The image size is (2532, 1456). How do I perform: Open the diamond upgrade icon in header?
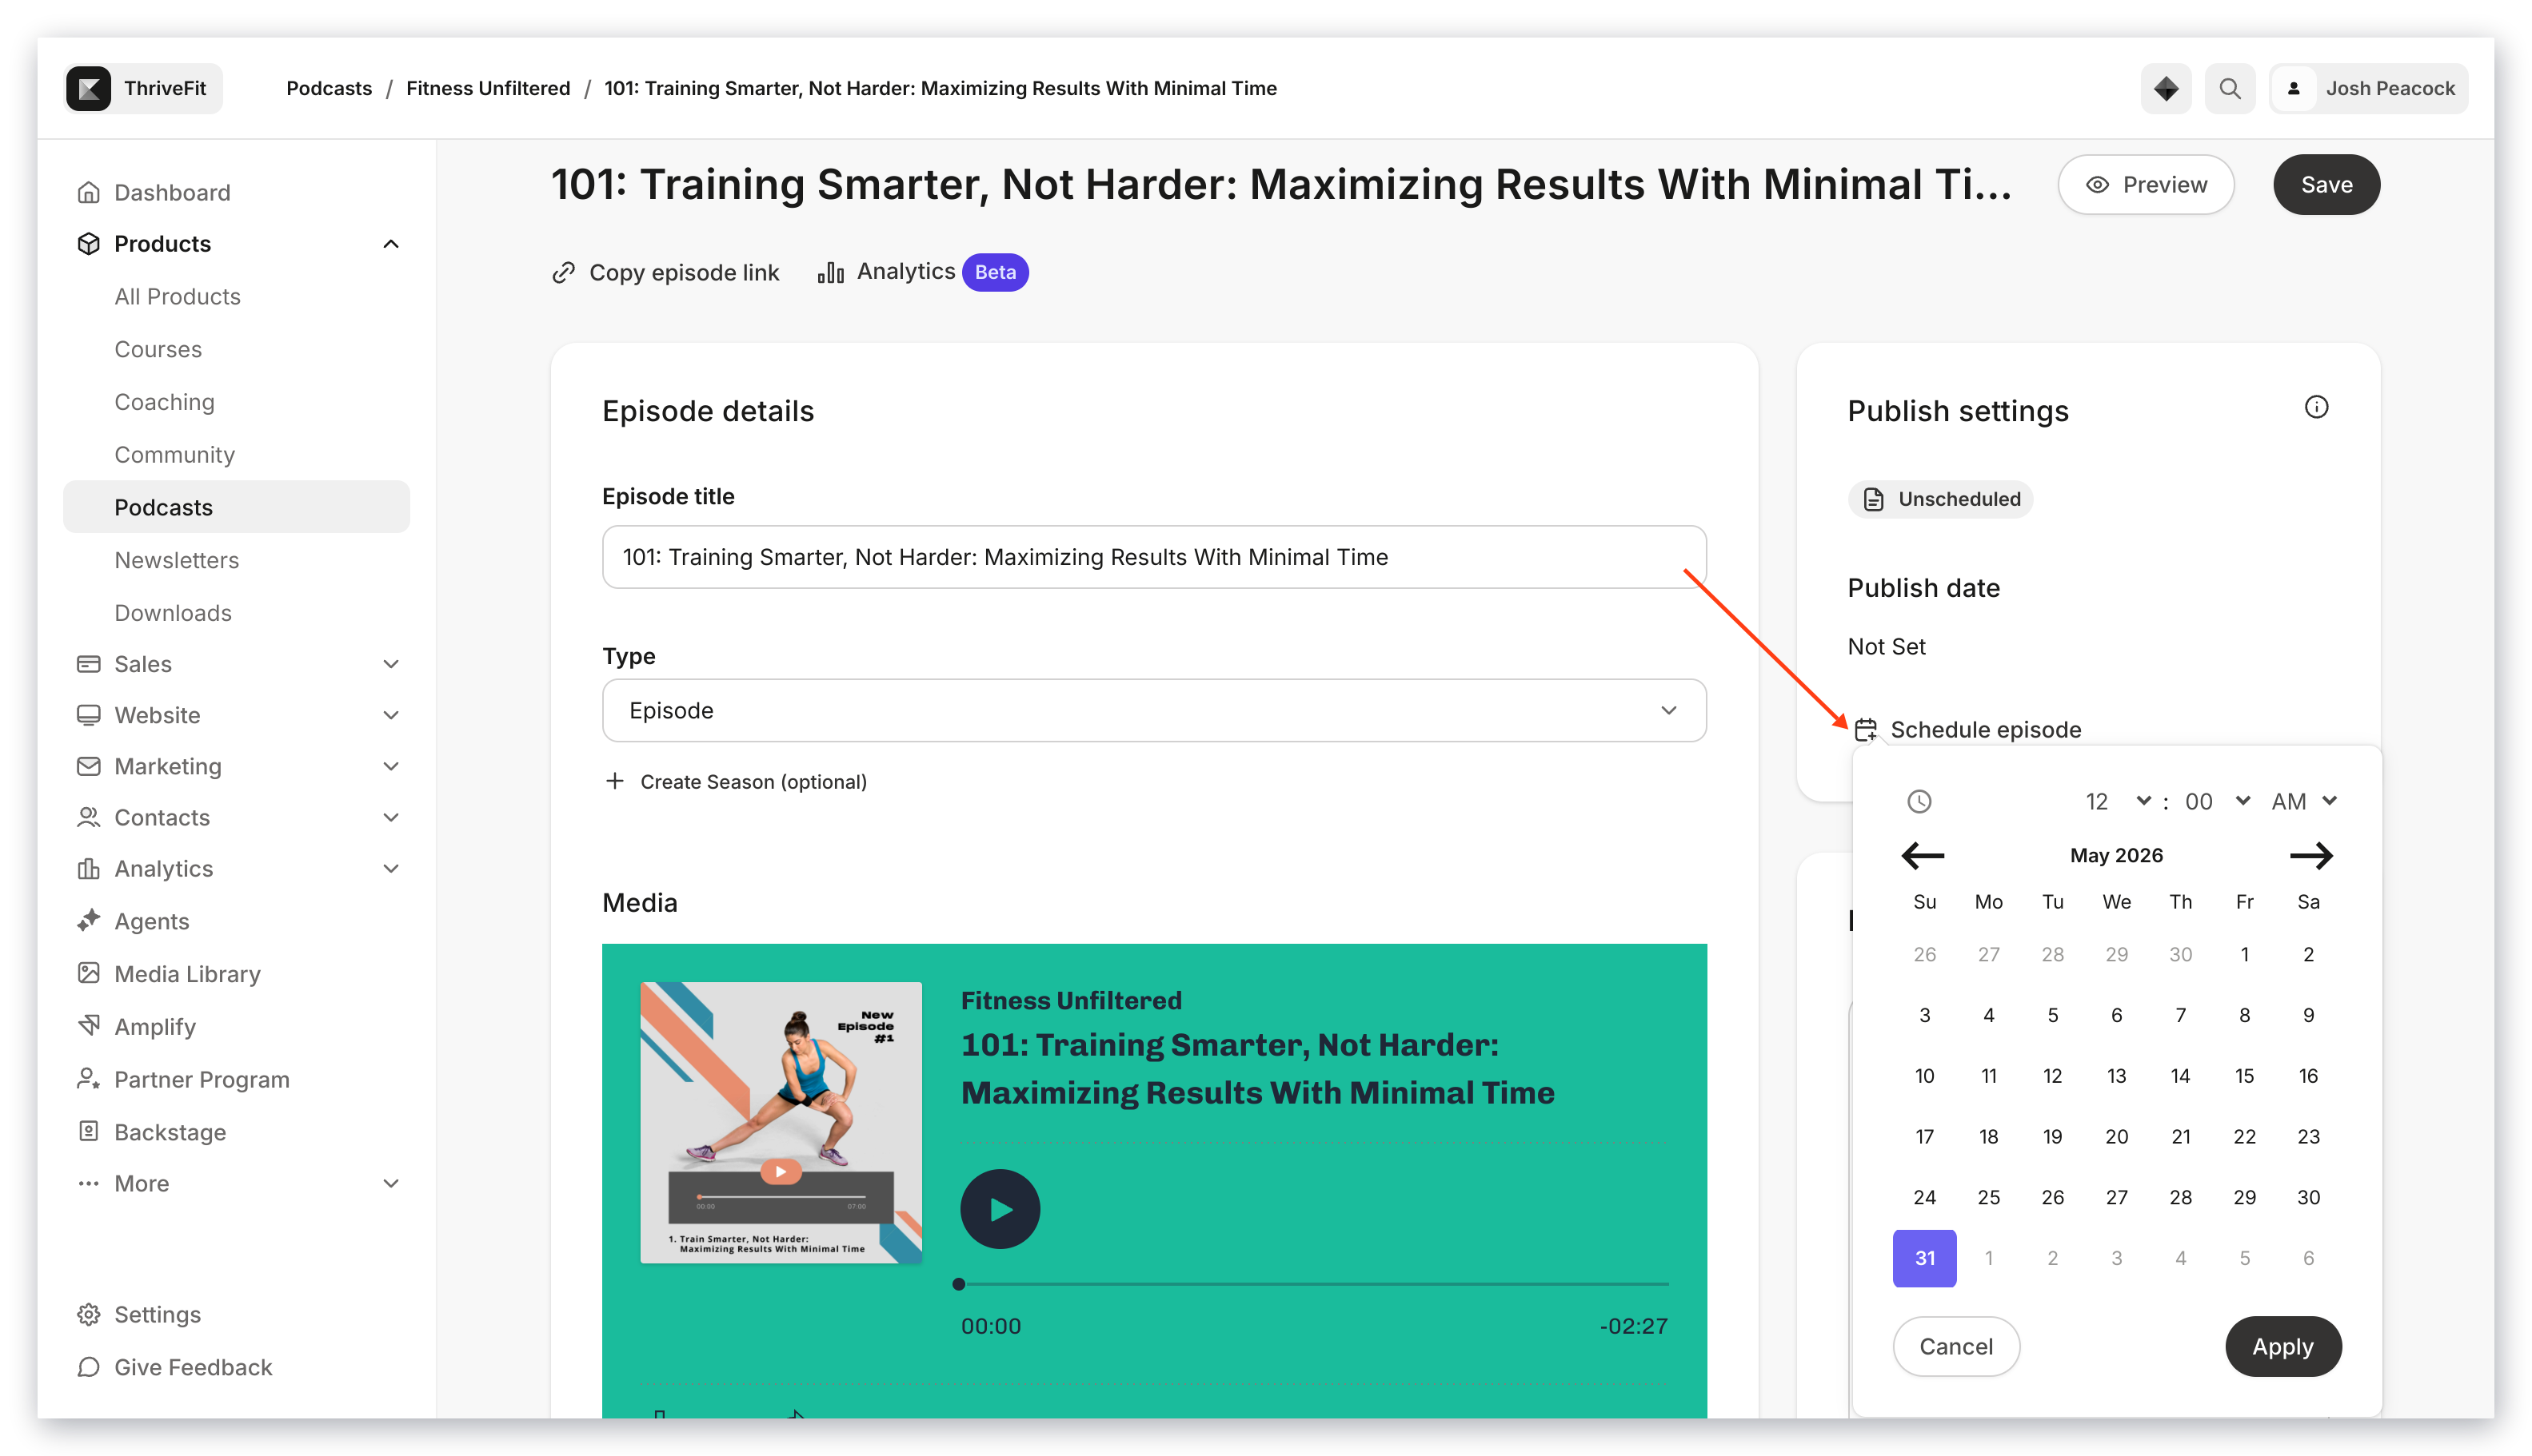[x=2165, y=88]
